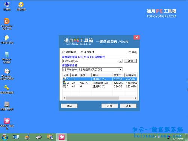Click the 高级 advanced button
The width and height of the screenshot is (188, 141).
tap(69, 106)
